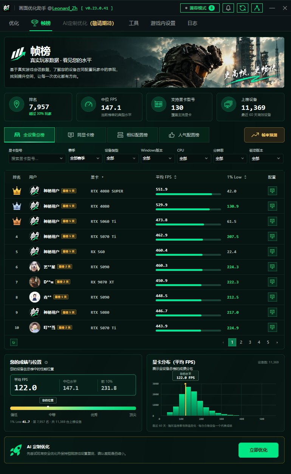Click the 您的位置 marker on the performance bar
The height and width of the screenshot is (474, 291).
click(48, 400)
